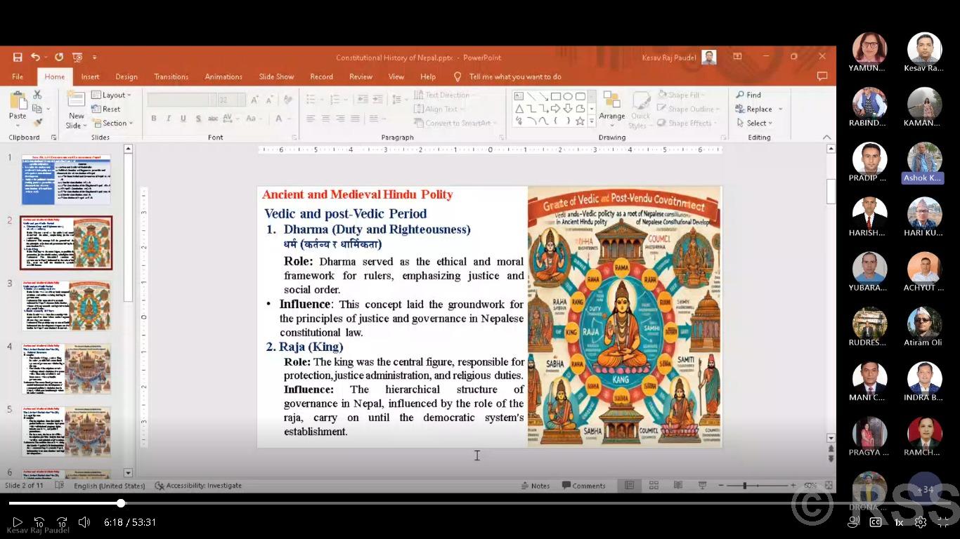Image resolution: width=960 pixels, height=539 pixels.
Task: Toggle the Notes pane in status bar
Action: click(536, 486)
